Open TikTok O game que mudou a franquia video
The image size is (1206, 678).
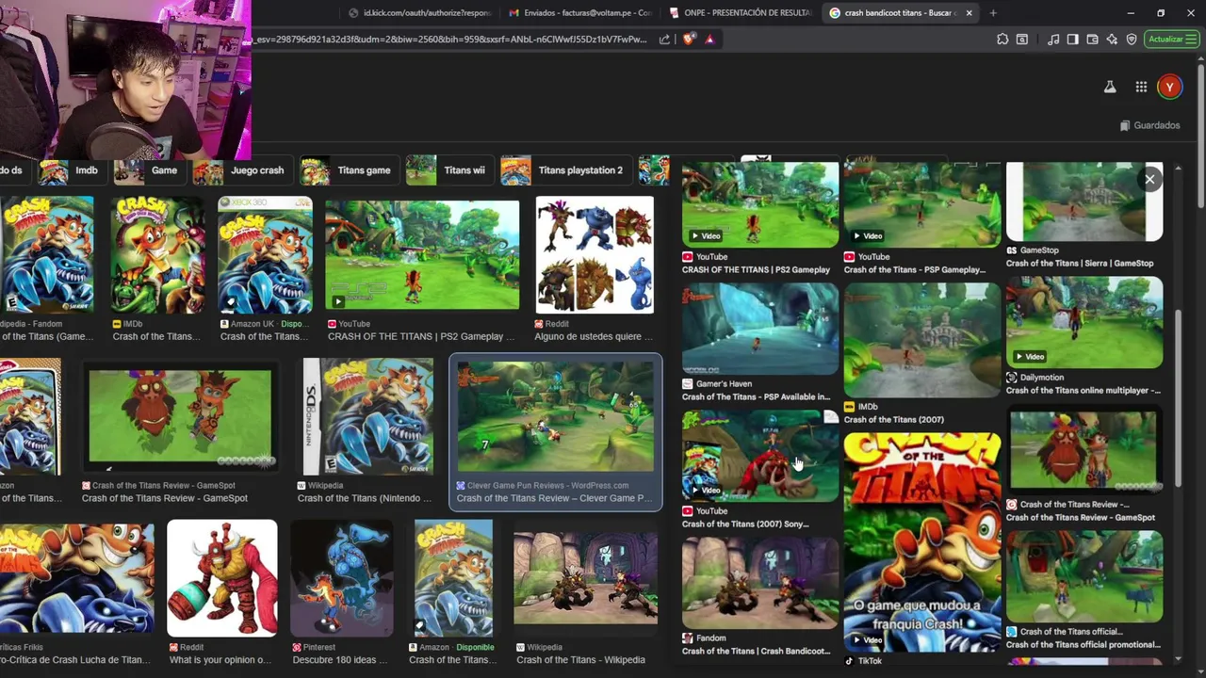click(x=922, y=541)
